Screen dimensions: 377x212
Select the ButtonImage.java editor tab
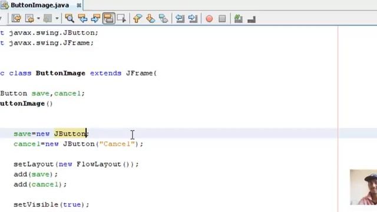tap(41, 5)
